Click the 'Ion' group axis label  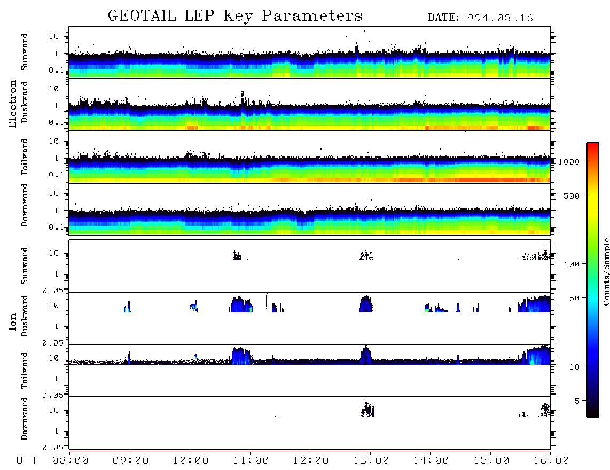tap(12, 322)
